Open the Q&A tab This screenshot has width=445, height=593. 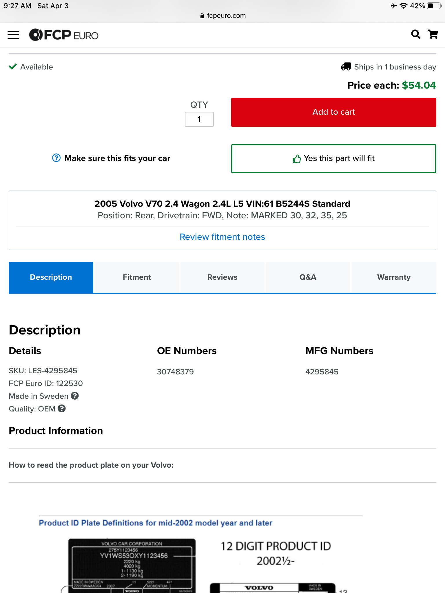[308, 277]
